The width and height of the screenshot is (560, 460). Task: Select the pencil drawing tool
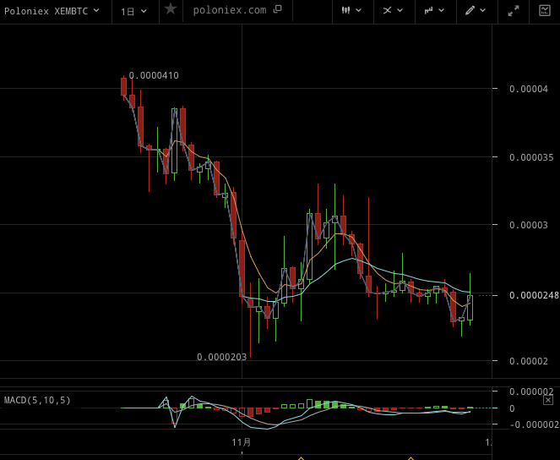pos(470,10)
